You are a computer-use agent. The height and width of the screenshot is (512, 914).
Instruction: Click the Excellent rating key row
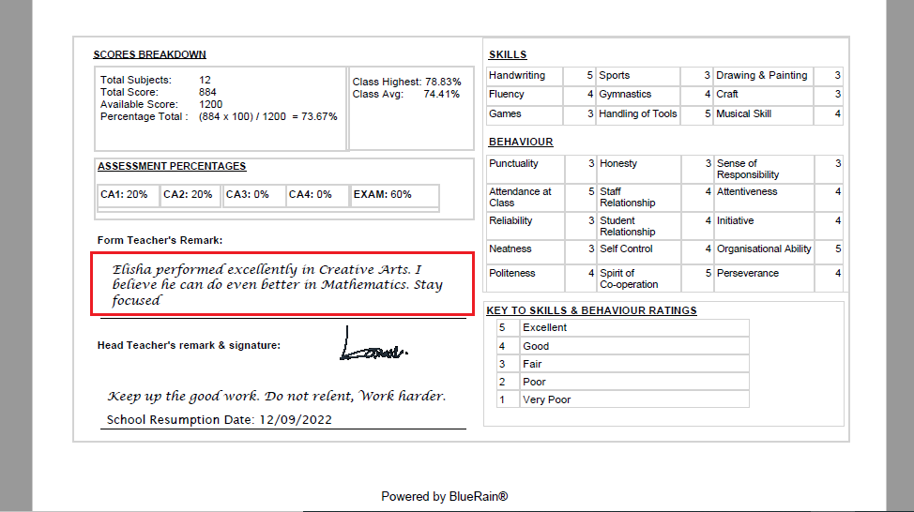point(623,327)
